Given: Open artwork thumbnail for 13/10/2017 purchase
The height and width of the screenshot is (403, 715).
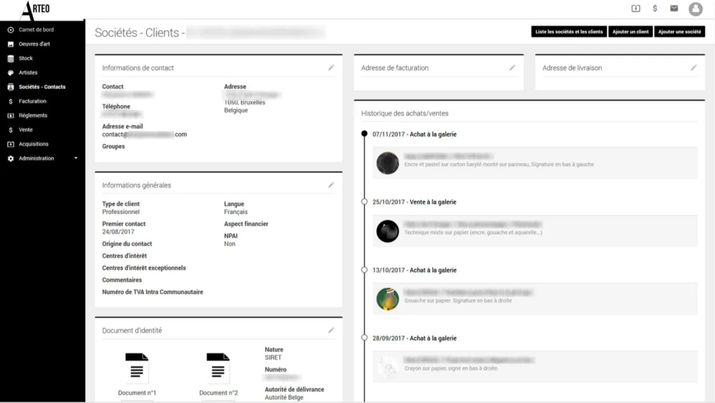Looking at the screenshot, I should click(388, 299).
